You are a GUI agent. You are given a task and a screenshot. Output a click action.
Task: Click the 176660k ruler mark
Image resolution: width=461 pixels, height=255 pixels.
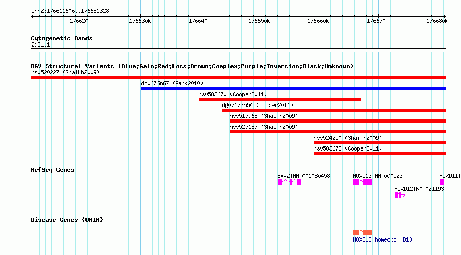click(318, 21)
